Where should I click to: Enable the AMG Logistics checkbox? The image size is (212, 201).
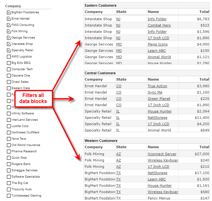click(9, 57)
